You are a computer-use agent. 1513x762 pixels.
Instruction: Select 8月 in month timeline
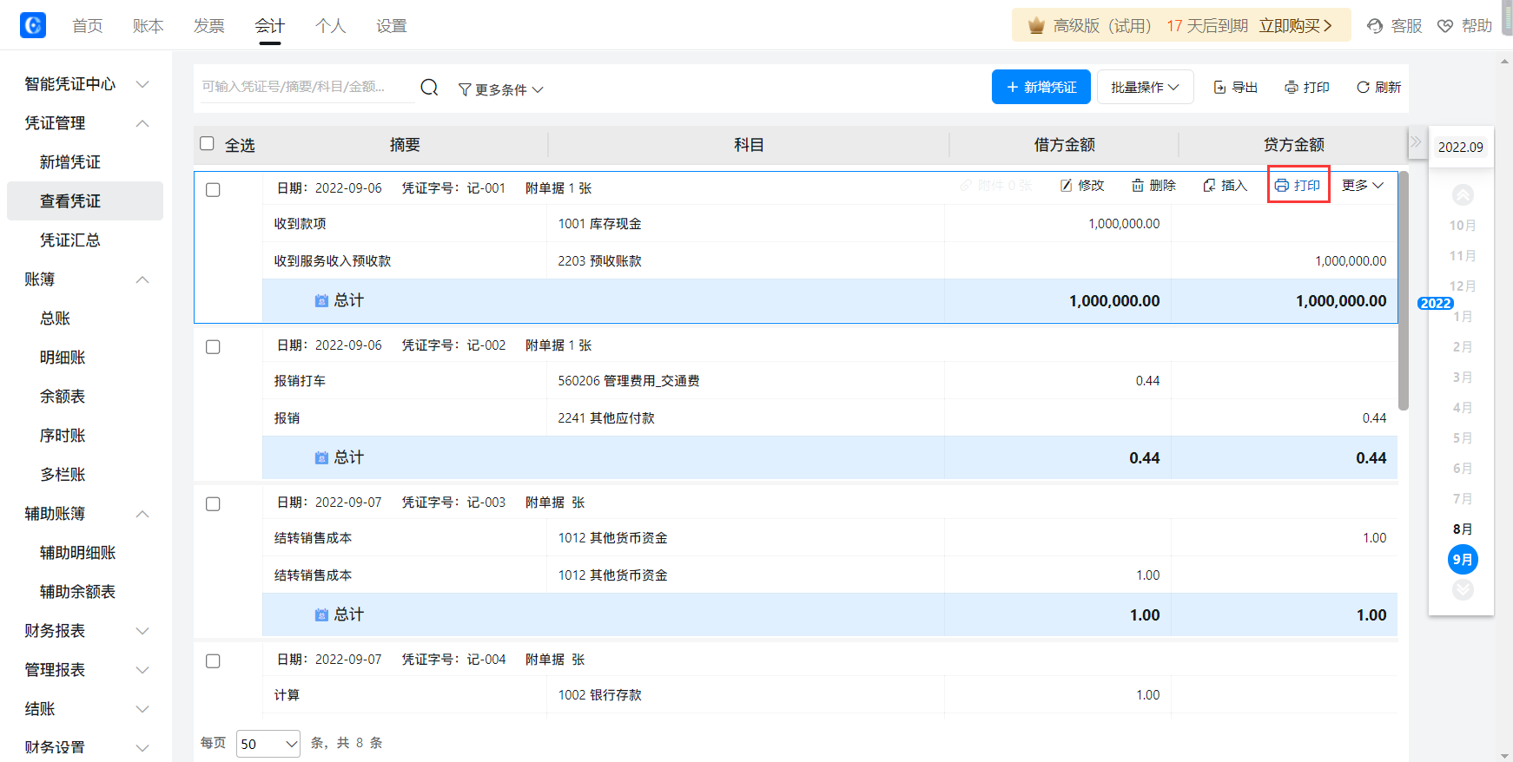coord(1463,529)
